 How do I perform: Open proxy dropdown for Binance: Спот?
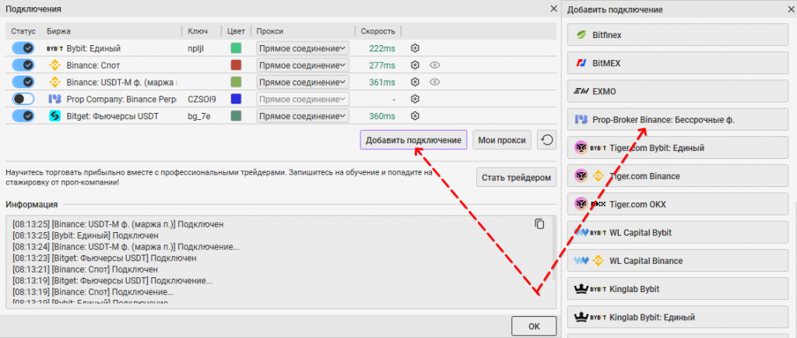[x=303, y=65]
